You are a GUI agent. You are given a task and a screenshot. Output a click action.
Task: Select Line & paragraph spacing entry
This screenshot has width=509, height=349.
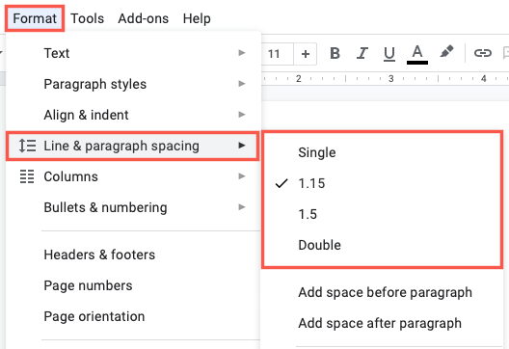point(133,146)
